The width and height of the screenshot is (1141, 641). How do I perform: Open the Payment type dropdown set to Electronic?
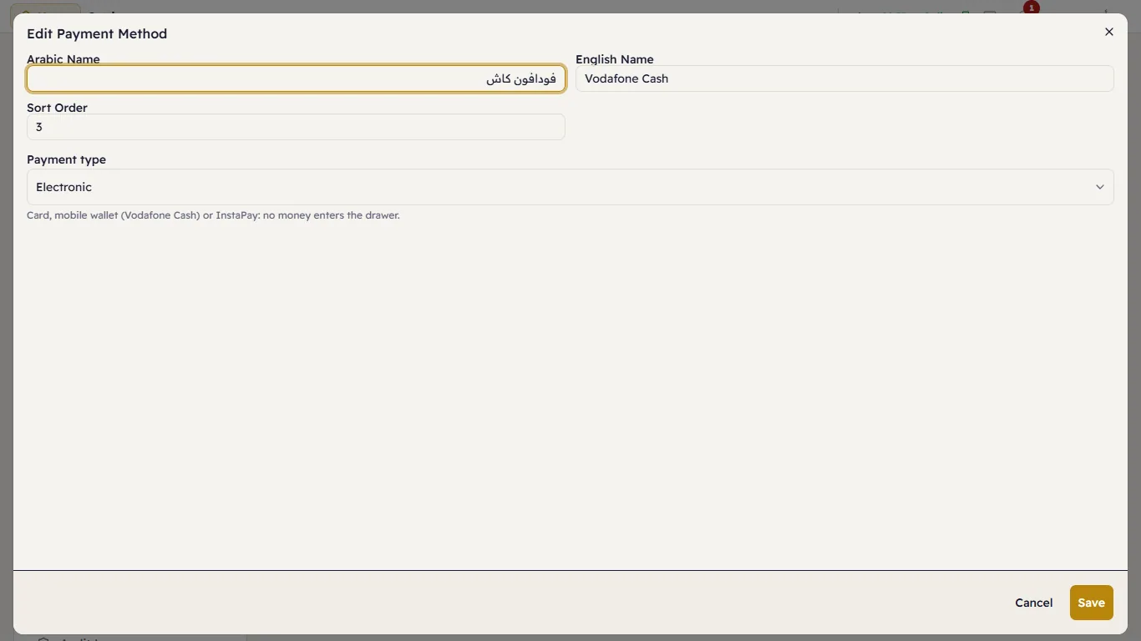(x=570, y=187)
